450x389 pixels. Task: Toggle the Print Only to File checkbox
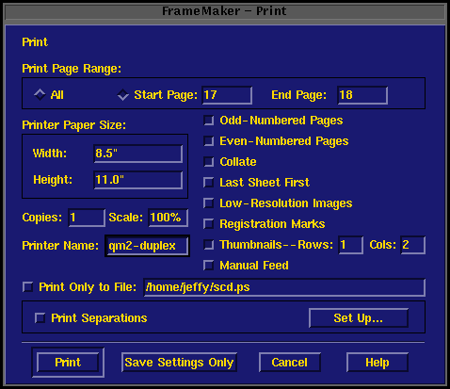[28, 287]
